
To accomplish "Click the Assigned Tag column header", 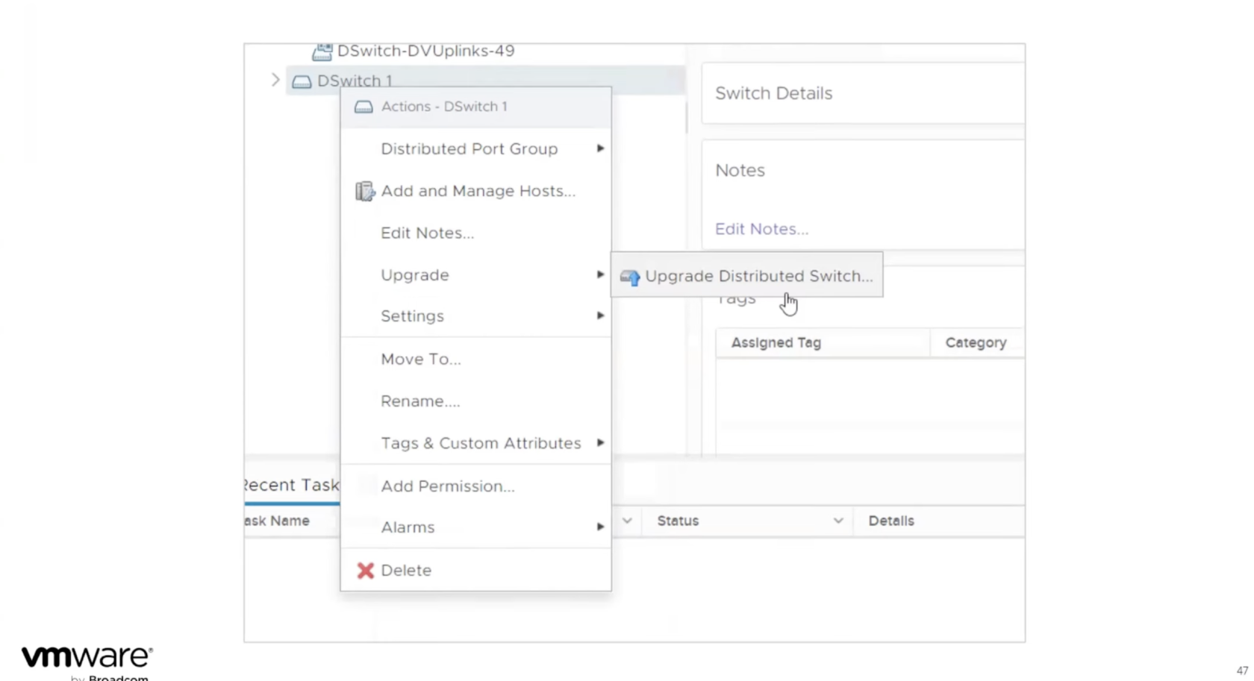I will pos(776,342).
